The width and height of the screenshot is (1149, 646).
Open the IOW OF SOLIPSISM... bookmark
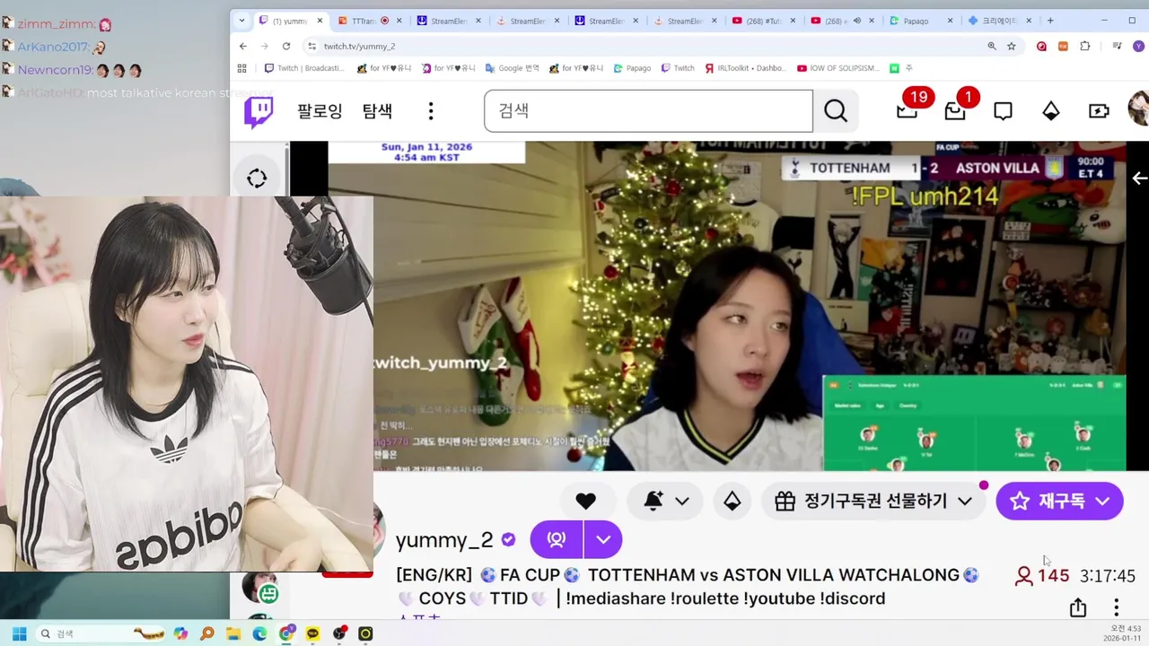pos(838,68)
